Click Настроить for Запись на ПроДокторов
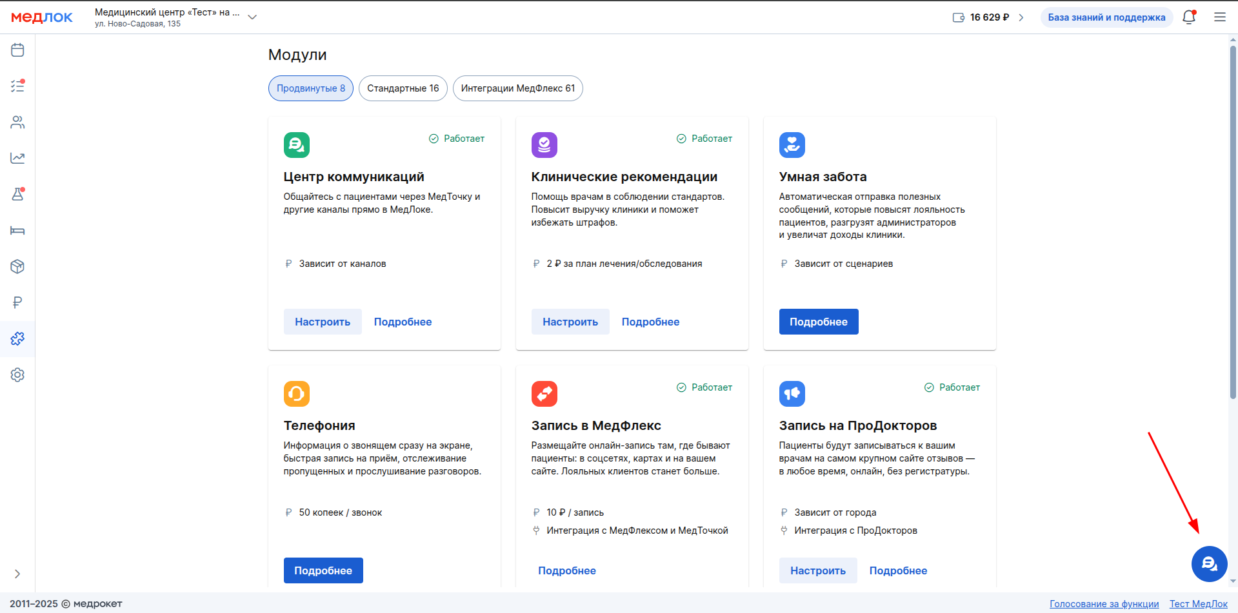 point(818,570)
